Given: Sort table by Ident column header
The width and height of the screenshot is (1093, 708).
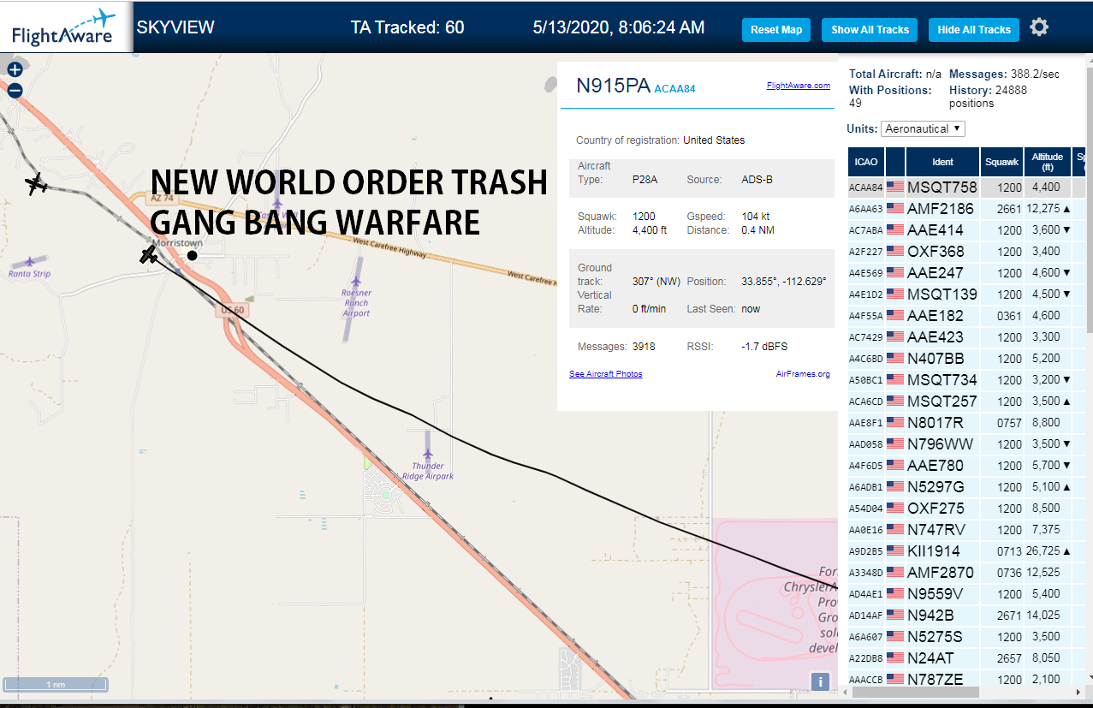Looking at the screenshot, I should (942, 162).
